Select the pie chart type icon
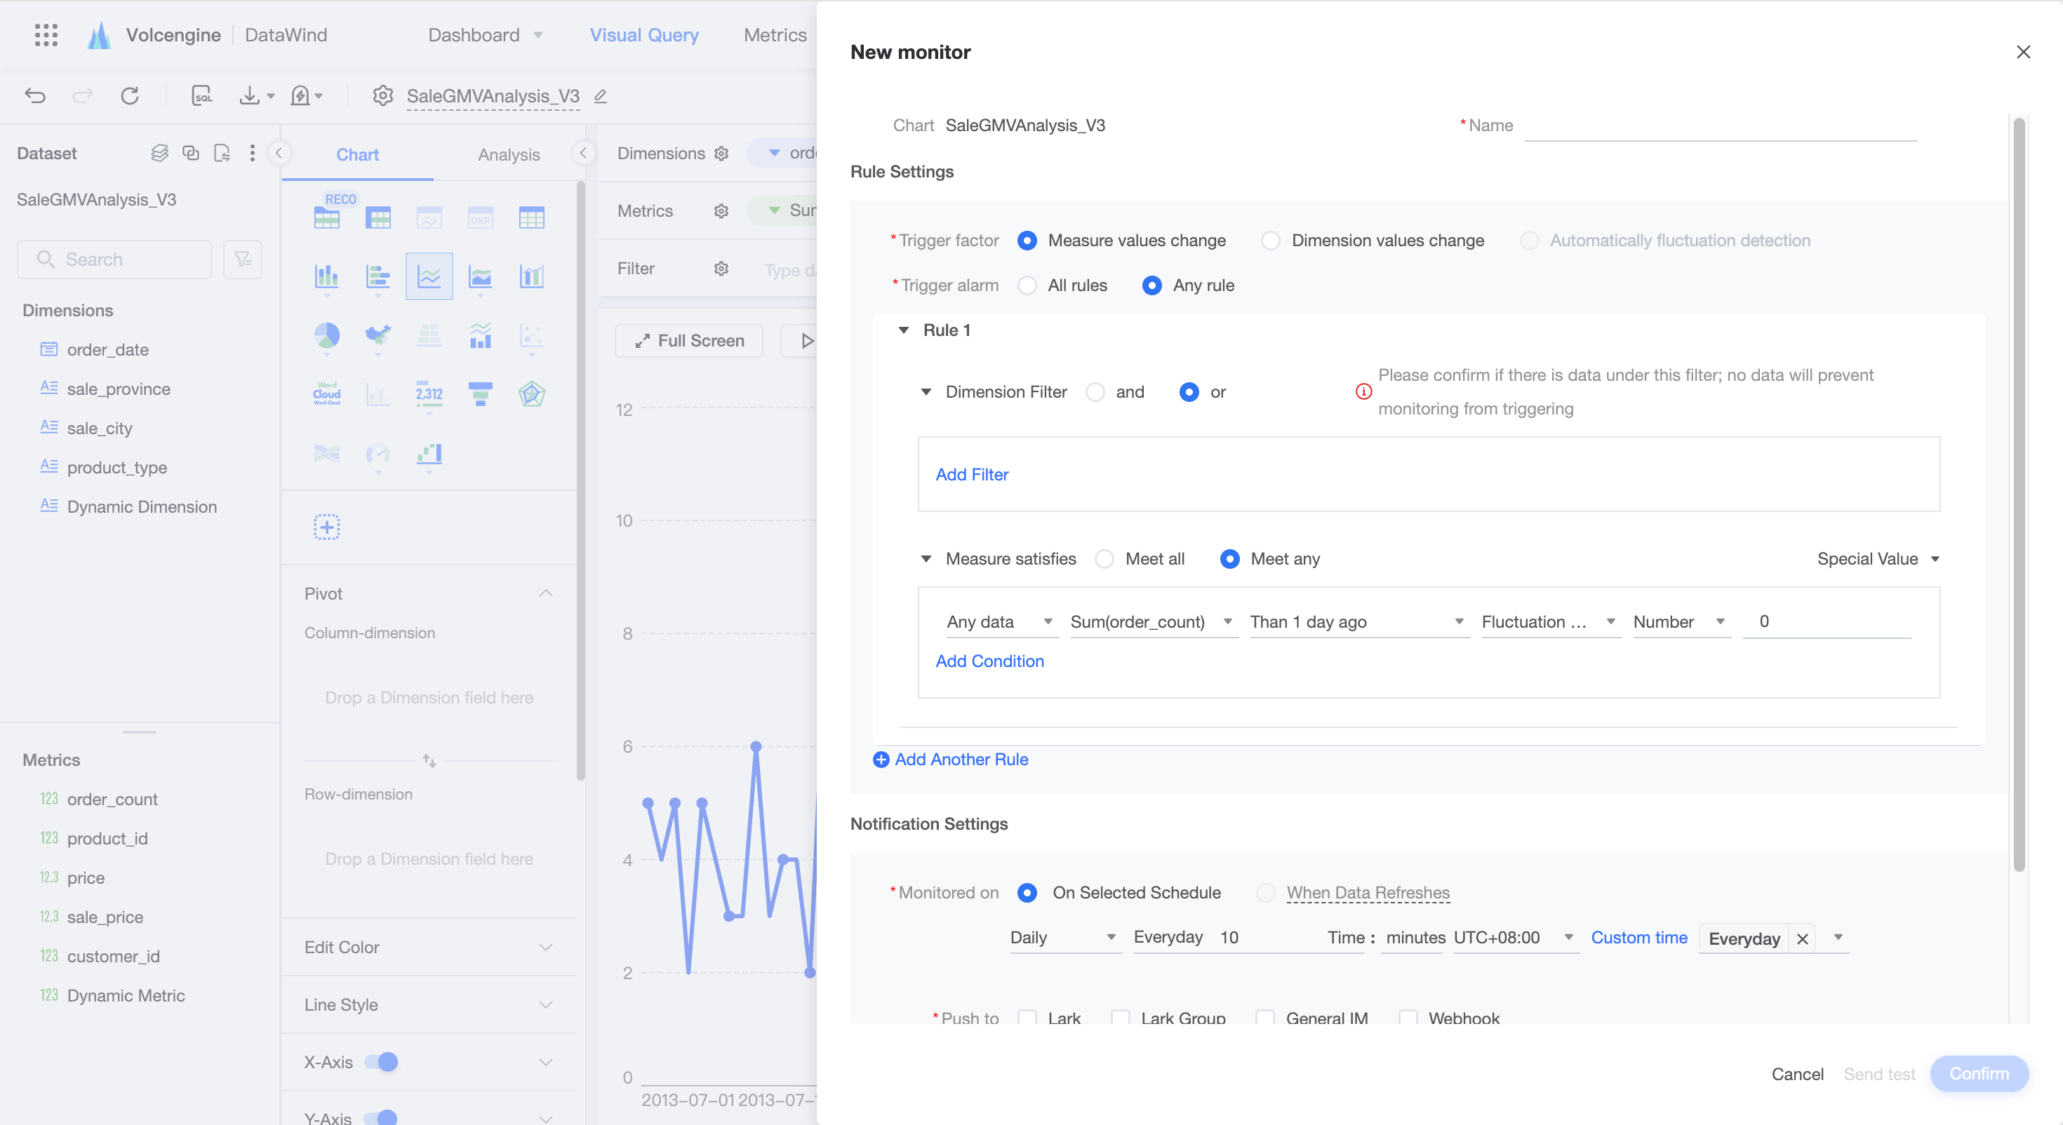The image size is (2063, 1125). coord(327,336)
